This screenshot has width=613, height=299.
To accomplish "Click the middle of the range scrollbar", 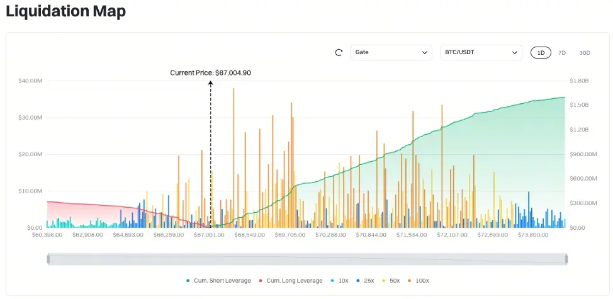I will [x=307, y=259].
